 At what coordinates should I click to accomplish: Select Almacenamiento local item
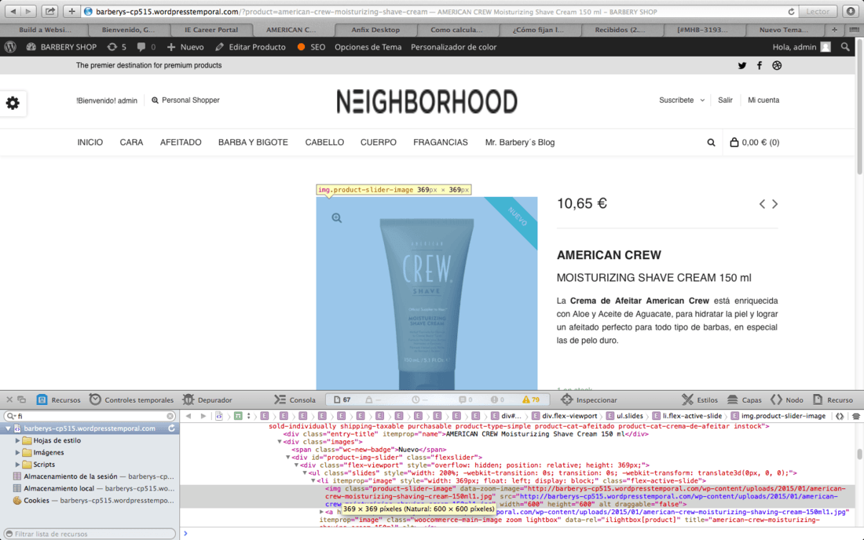[x=93, y=489]
